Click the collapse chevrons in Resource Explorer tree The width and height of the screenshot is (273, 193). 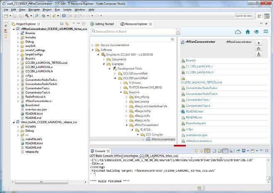click(172, 39)
